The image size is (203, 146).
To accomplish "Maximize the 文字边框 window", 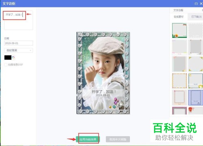I will (x=196, y=4).
